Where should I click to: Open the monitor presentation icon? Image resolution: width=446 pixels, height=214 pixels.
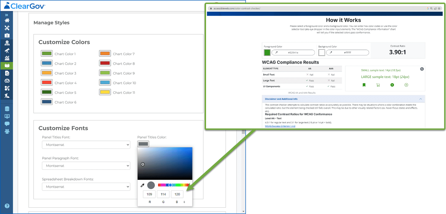(7, 116)
